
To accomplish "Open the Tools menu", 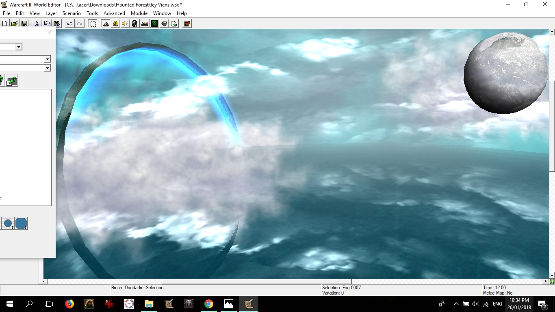I will [92, 13].
